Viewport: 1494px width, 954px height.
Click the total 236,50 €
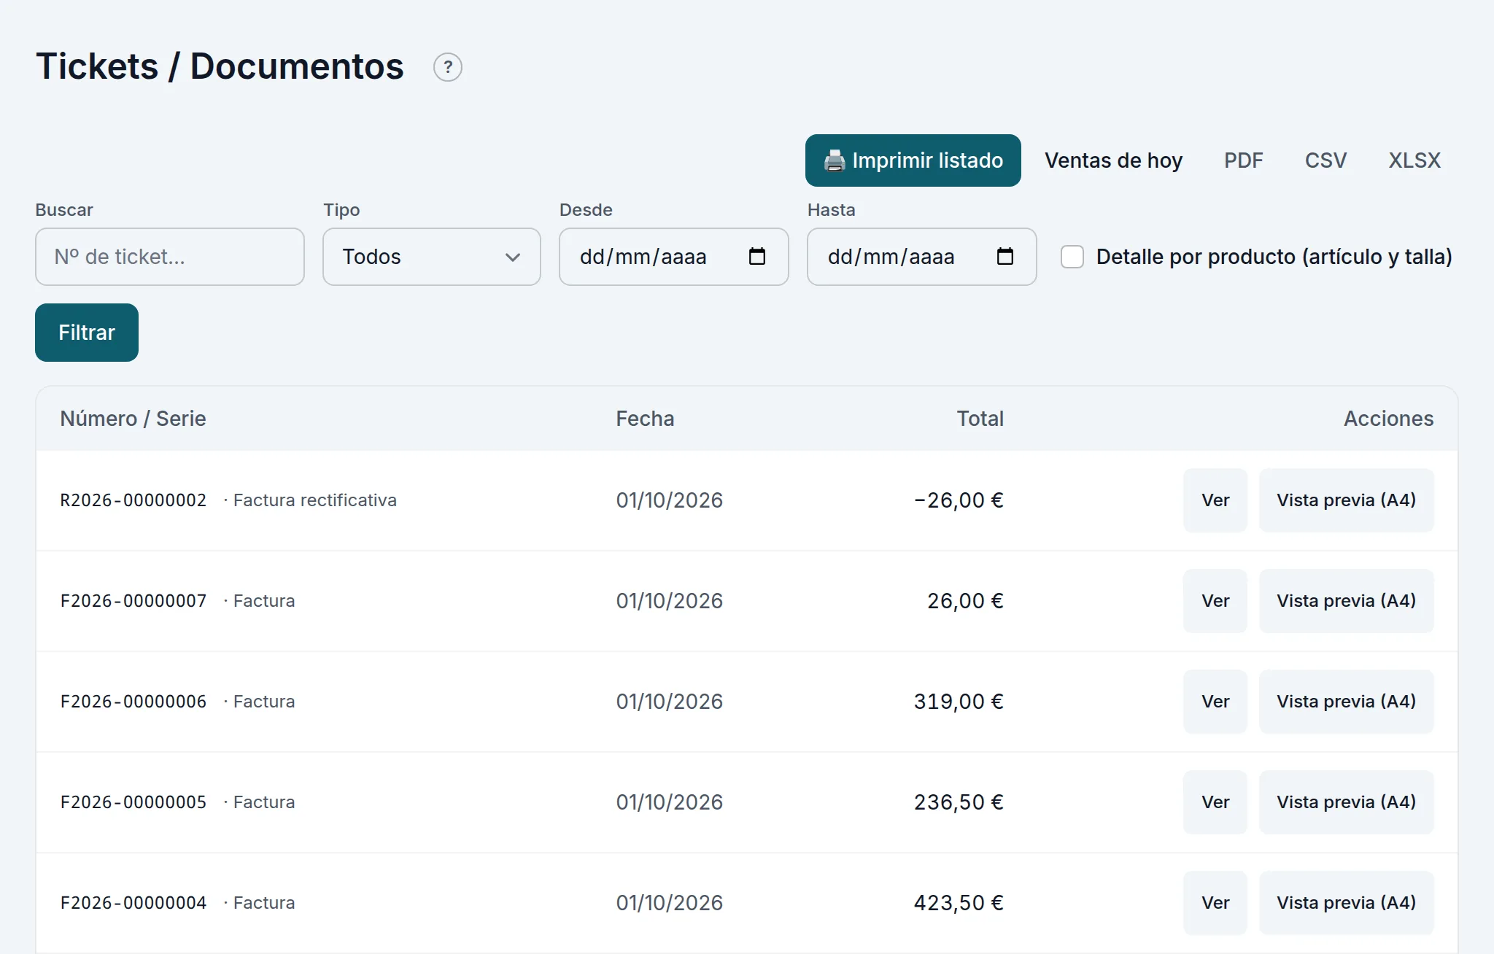tap(959, 802)
